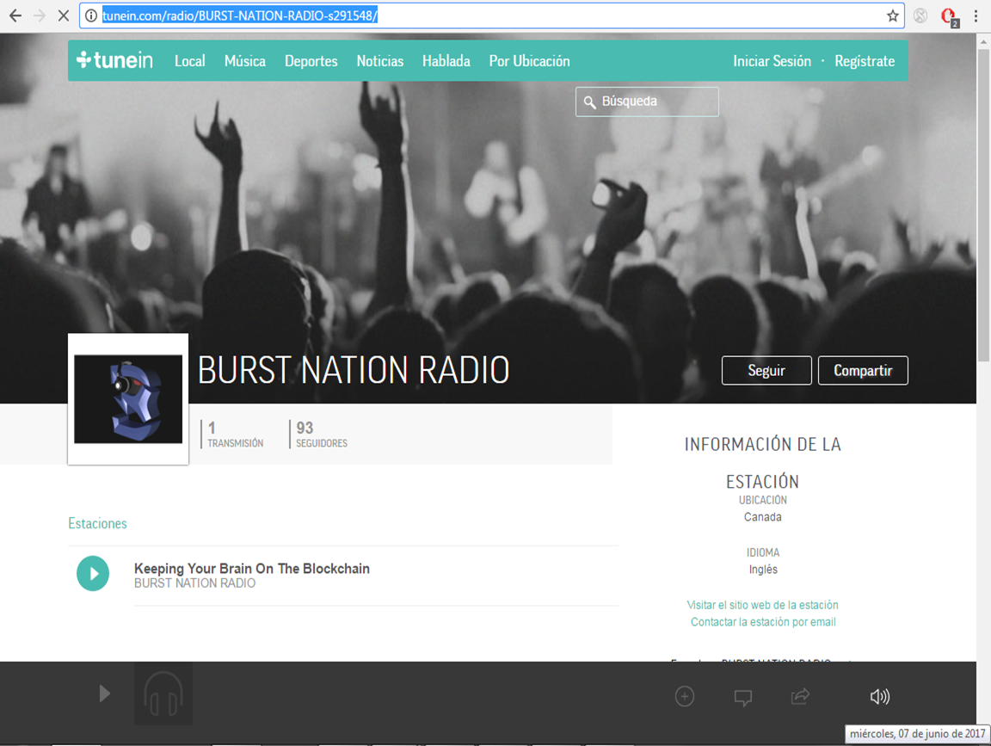Focus the Búsqueda search field
The image size is (991, 746).
(x=647, y=102)
